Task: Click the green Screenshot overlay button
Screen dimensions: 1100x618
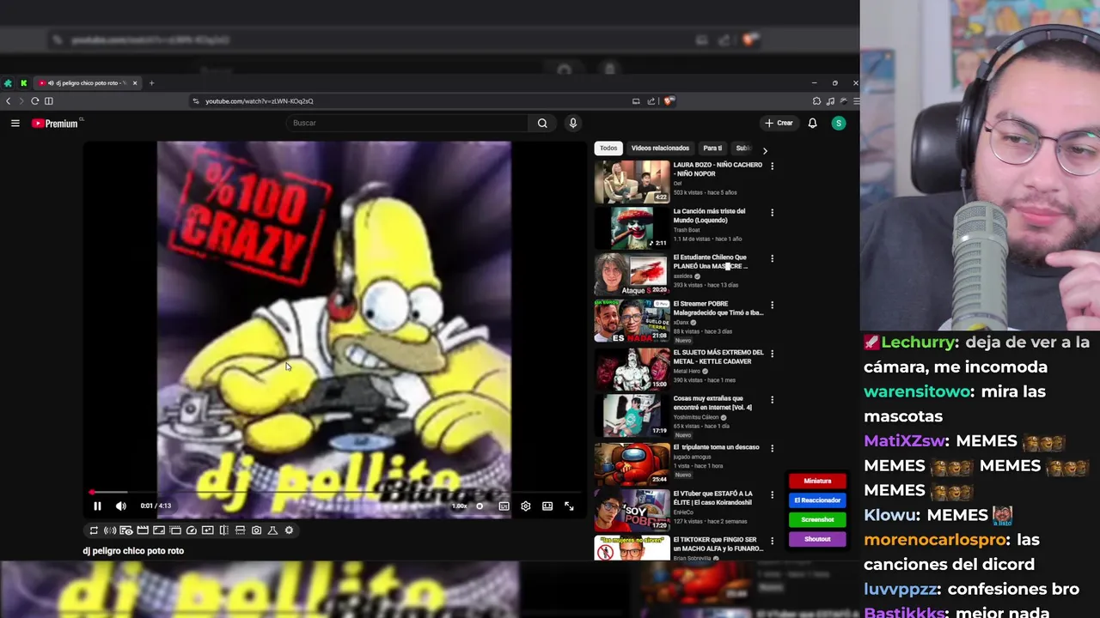Action: tap(817, 520)
